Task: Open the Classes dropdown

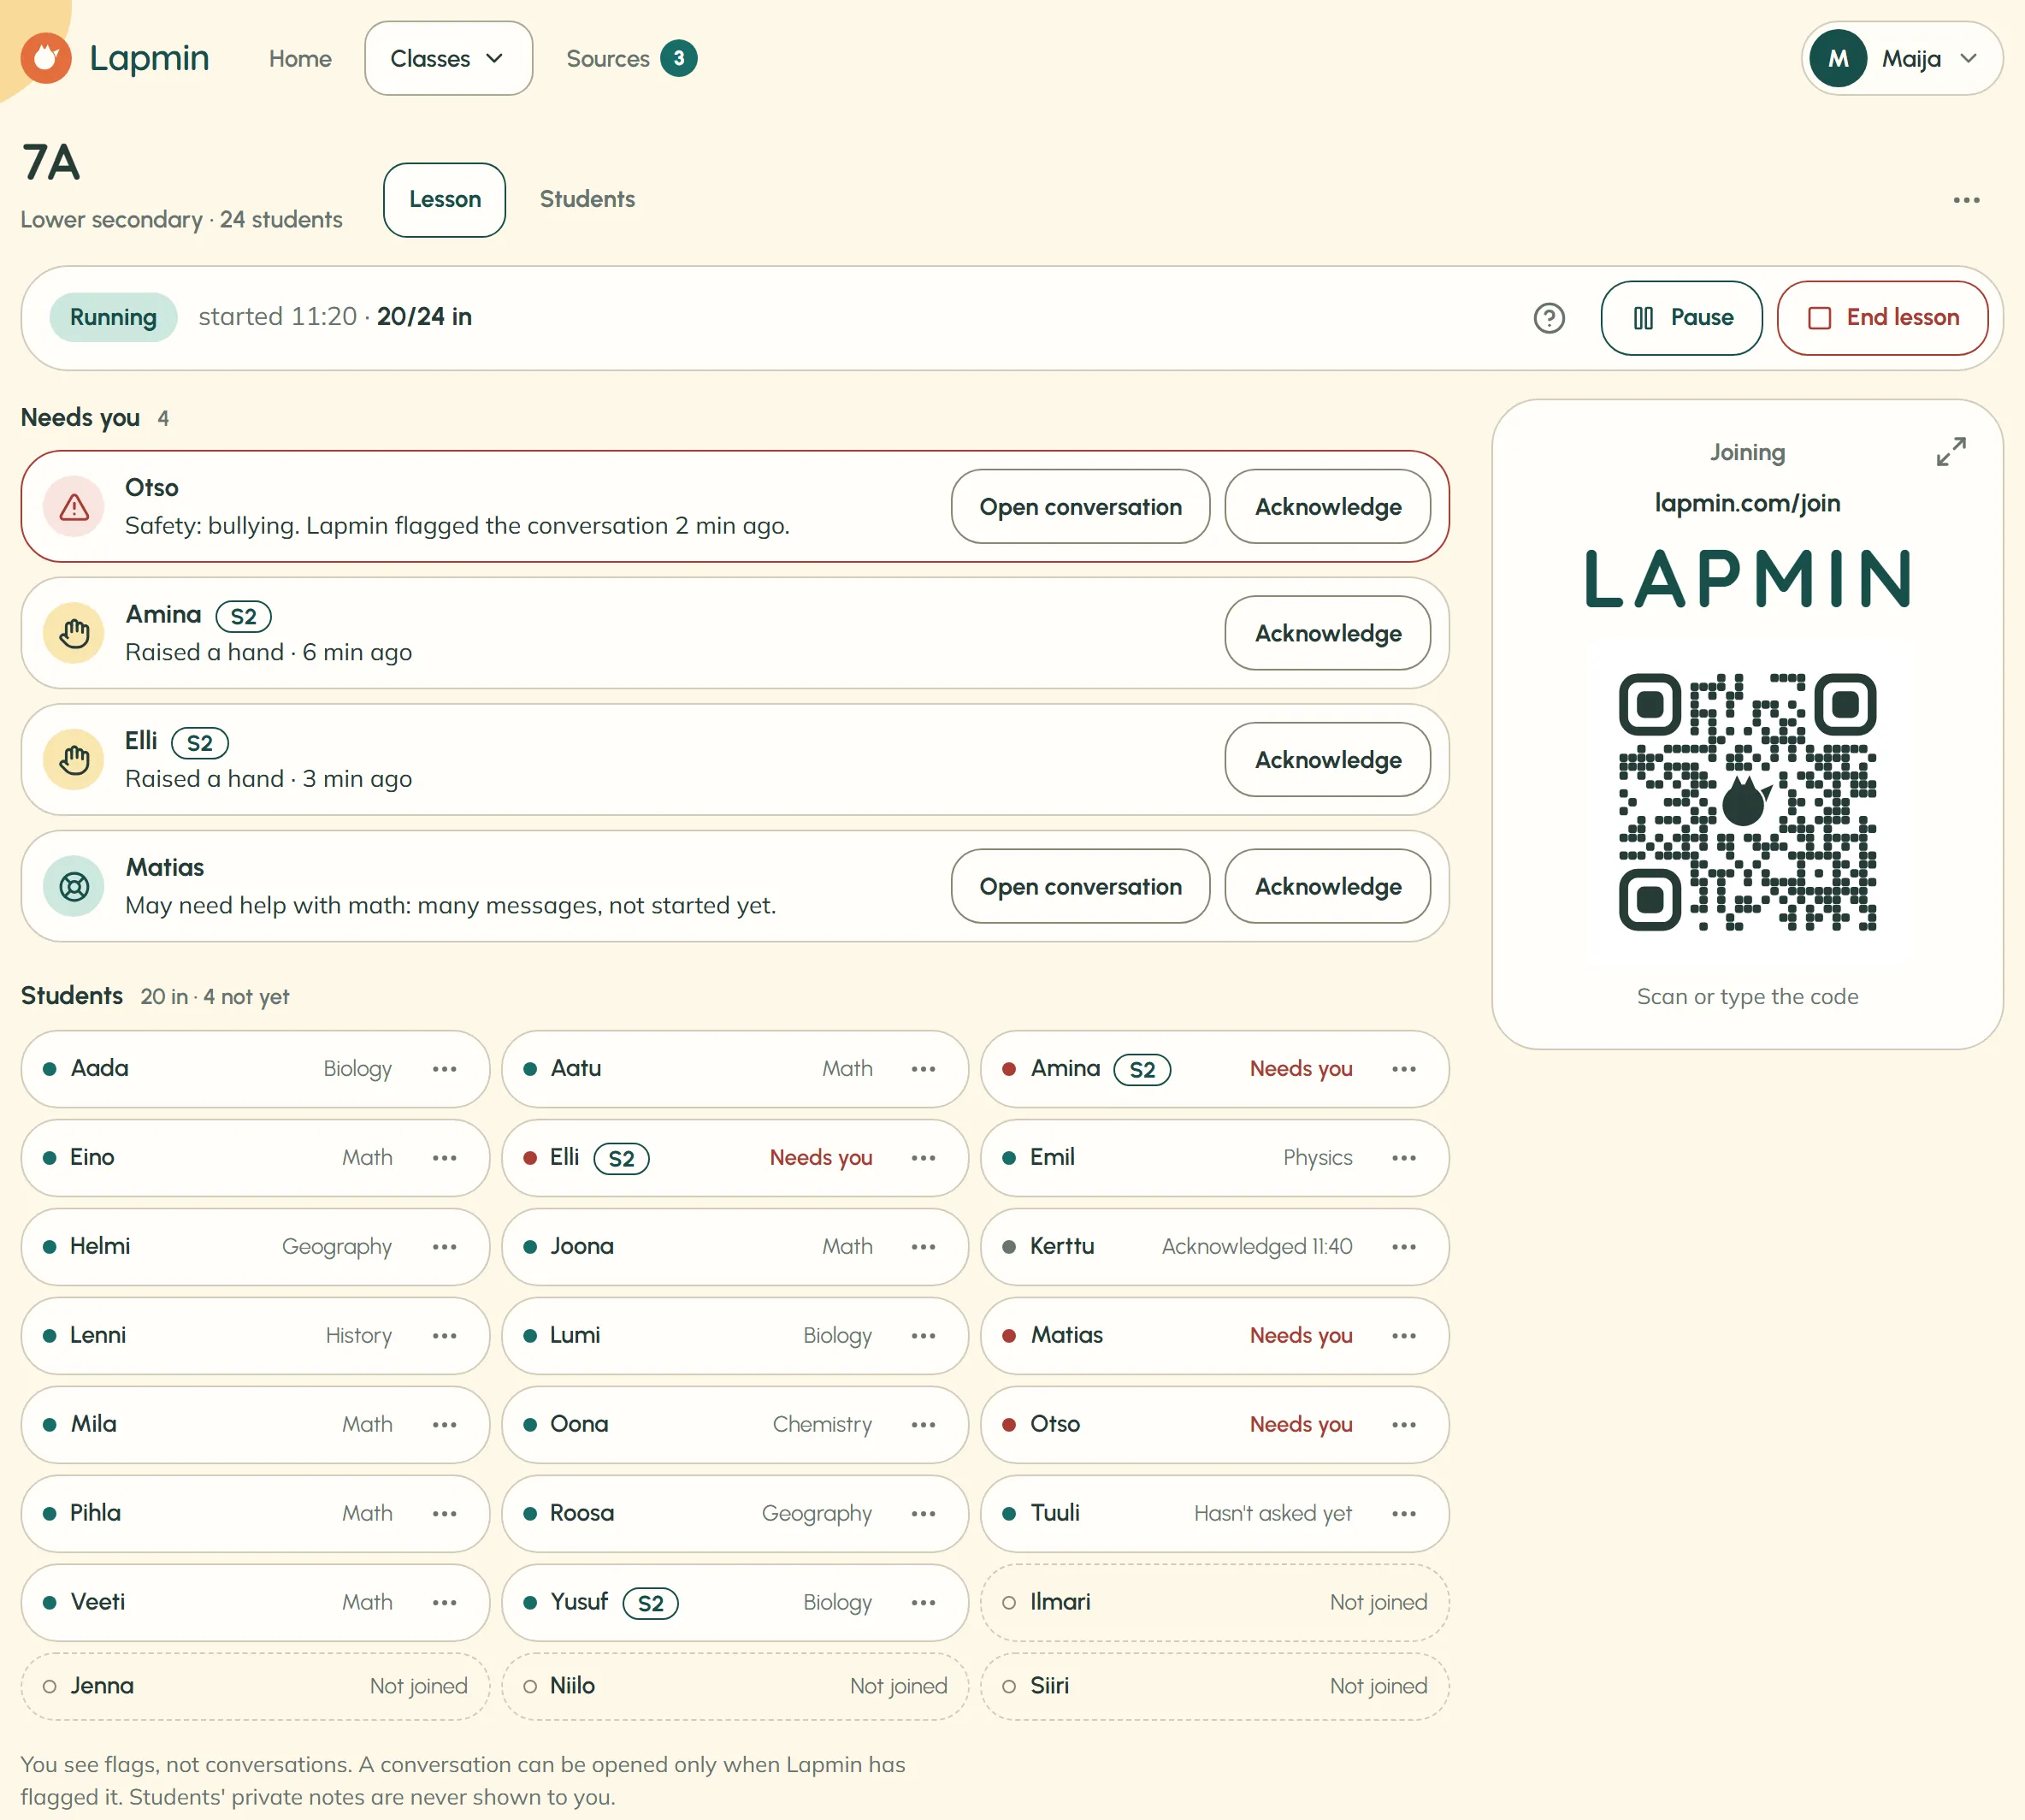Action: pos(448,59)
